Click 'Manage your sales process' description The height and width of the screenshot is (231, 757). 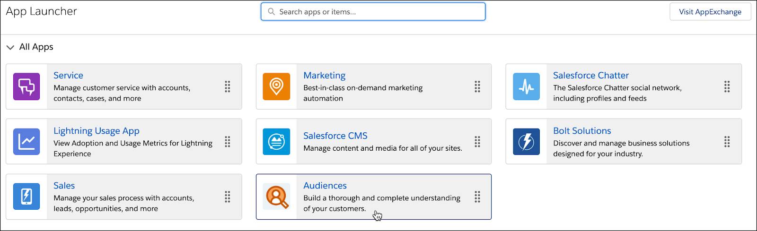pyautogui.click(x=124, y=203)
